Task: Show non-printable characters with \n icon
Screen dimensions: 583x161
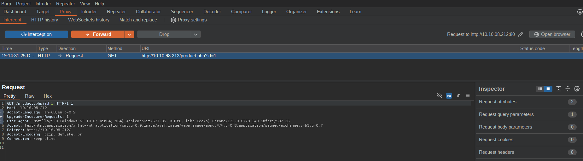Action: [458, 95]
